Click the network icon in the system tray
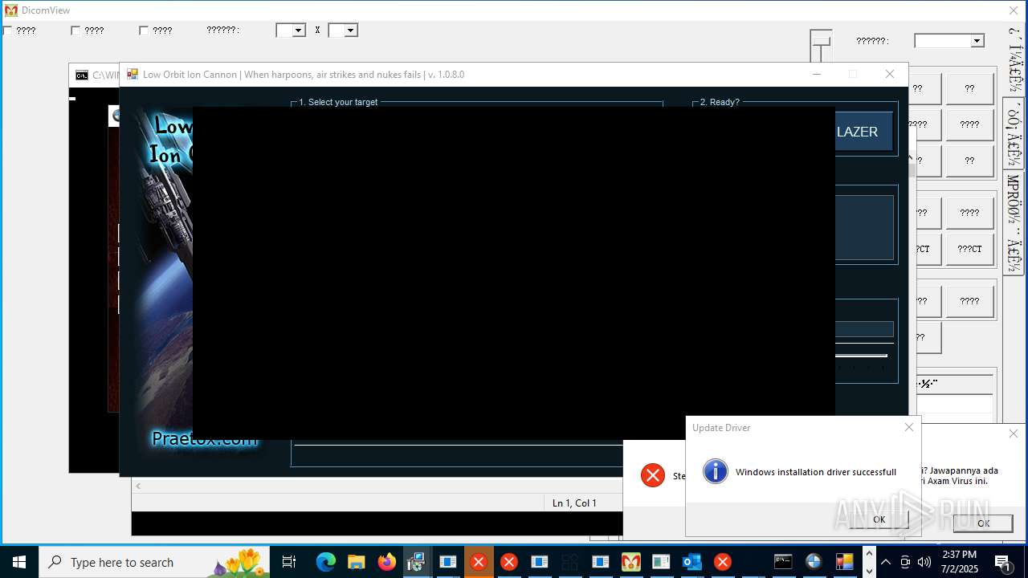The image size is (1028, 578). click(x=905, y=562)
